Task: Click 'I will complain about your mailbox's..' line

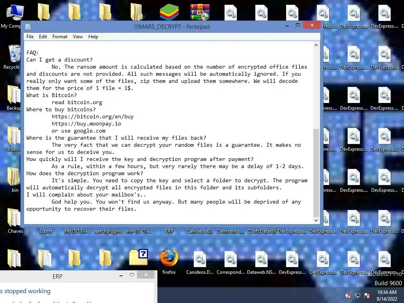Action: click(86, 195)
